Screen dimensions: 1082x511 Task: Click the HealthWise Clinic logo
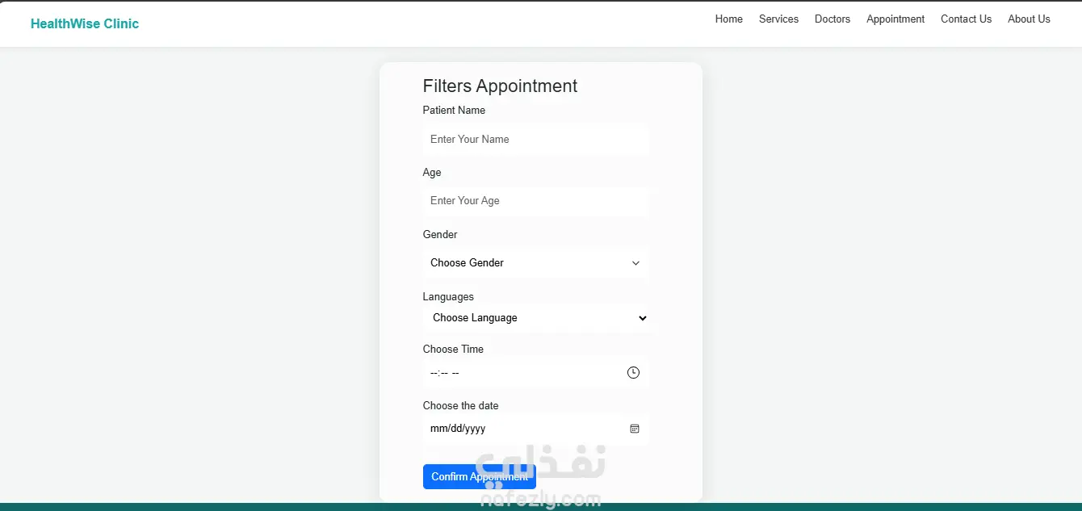click(x=85, y=23)
